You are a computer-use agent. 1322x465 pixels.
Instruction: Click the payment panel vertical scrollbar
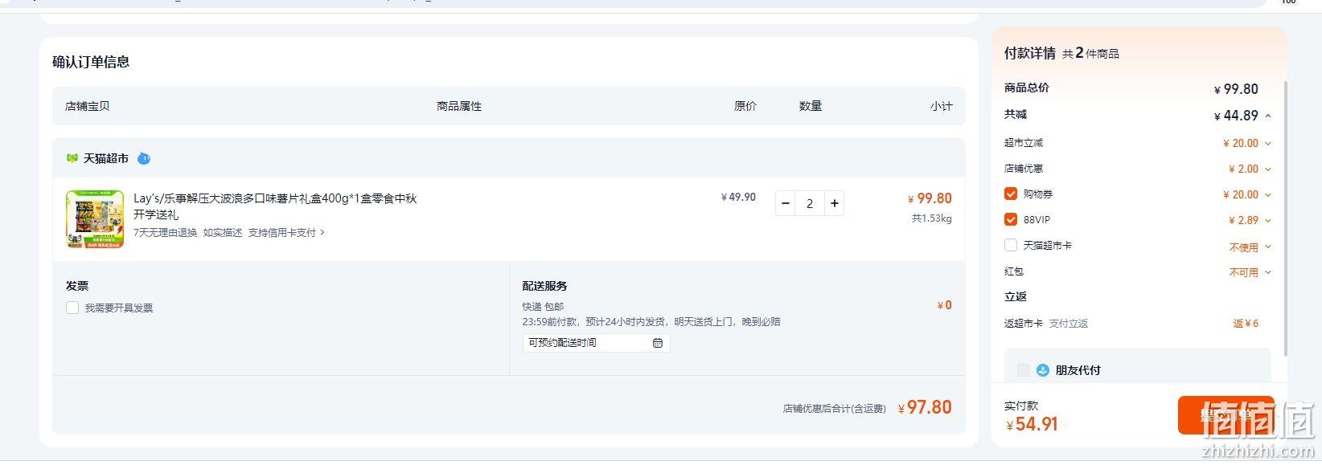(1284, 217)
